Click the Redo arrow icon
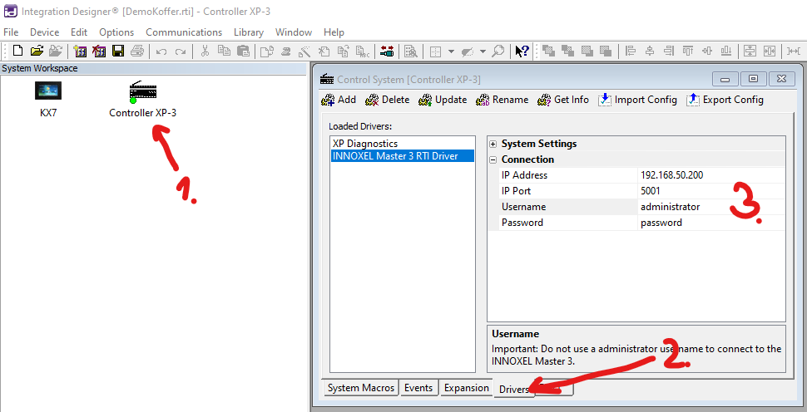 coord(181,51)
